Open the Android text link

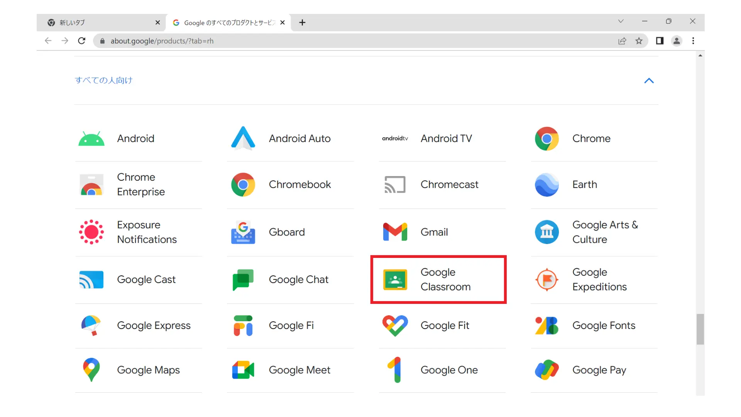click(135, 139)
